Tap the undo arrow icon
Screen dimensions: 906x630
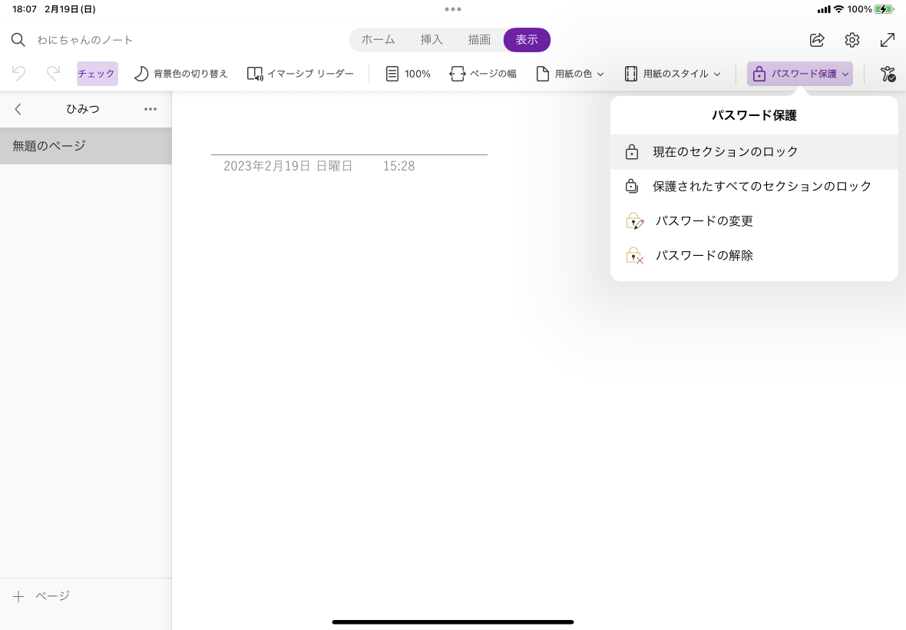(18, 74)
